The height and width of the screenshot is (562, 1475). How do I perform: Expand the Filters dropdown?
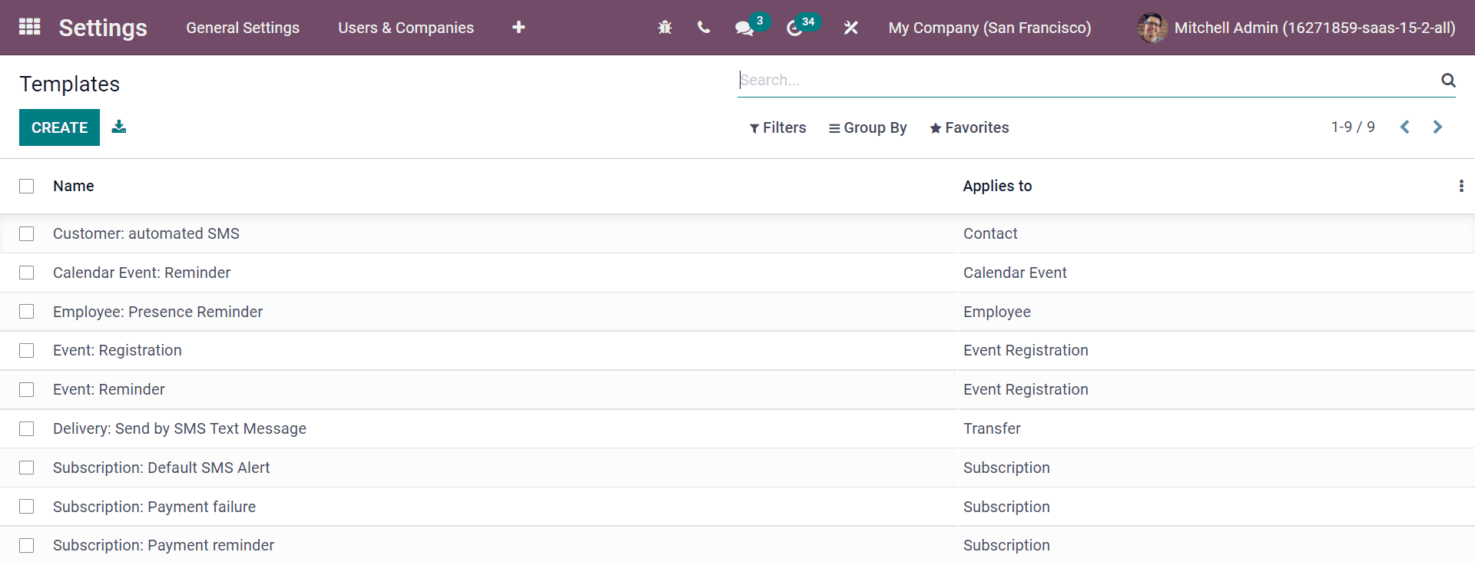click(x=777, y=127)
